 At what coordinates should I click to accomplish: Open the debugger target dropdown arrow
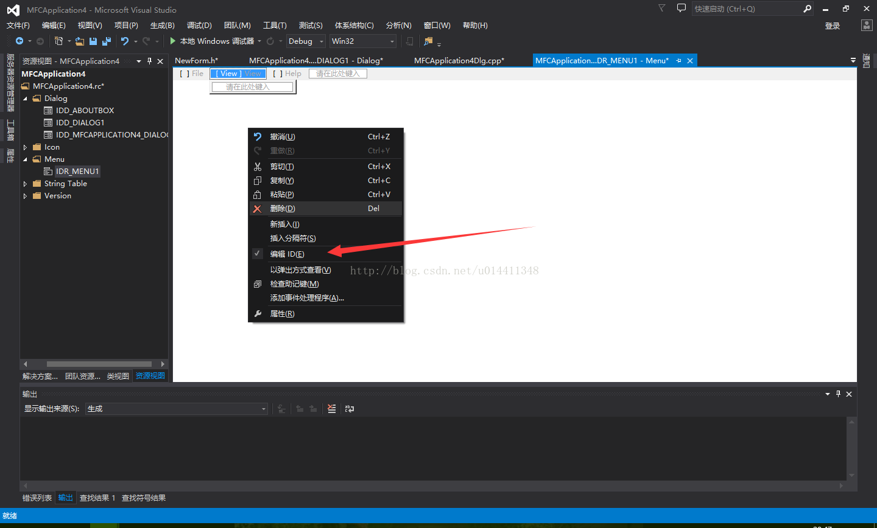pos(259,41)
